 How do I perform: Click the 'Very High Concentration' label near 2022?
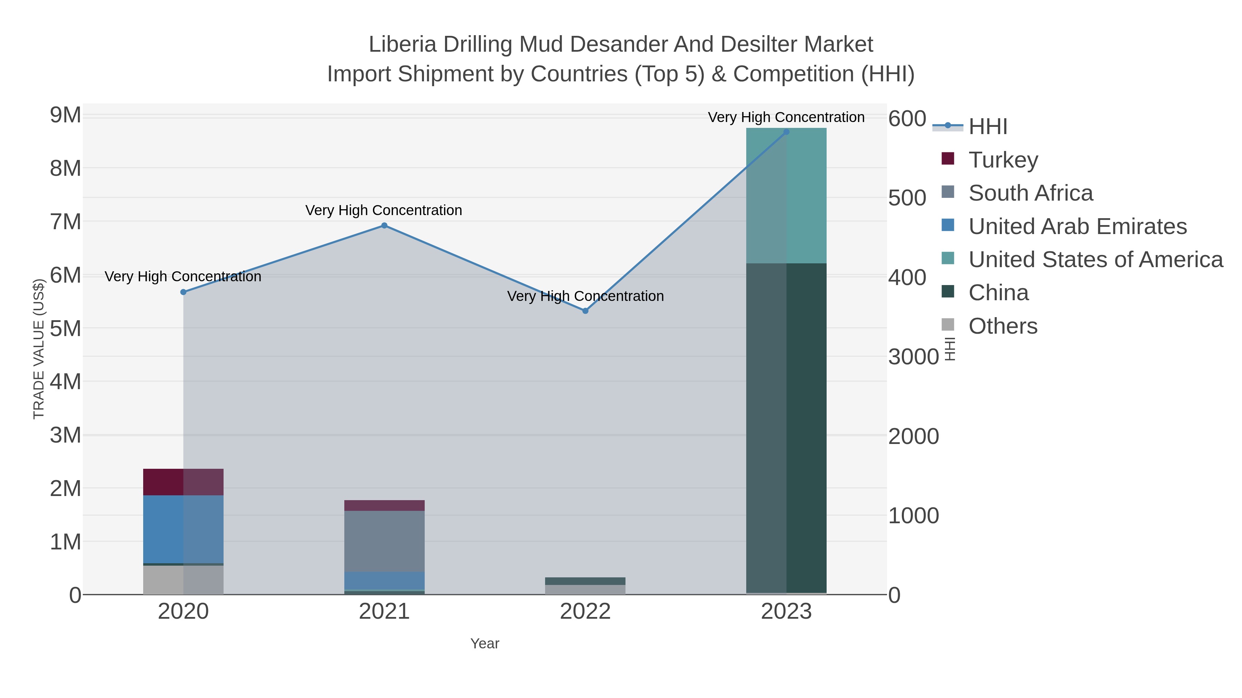pyautogui.click(x=585, y=296)
